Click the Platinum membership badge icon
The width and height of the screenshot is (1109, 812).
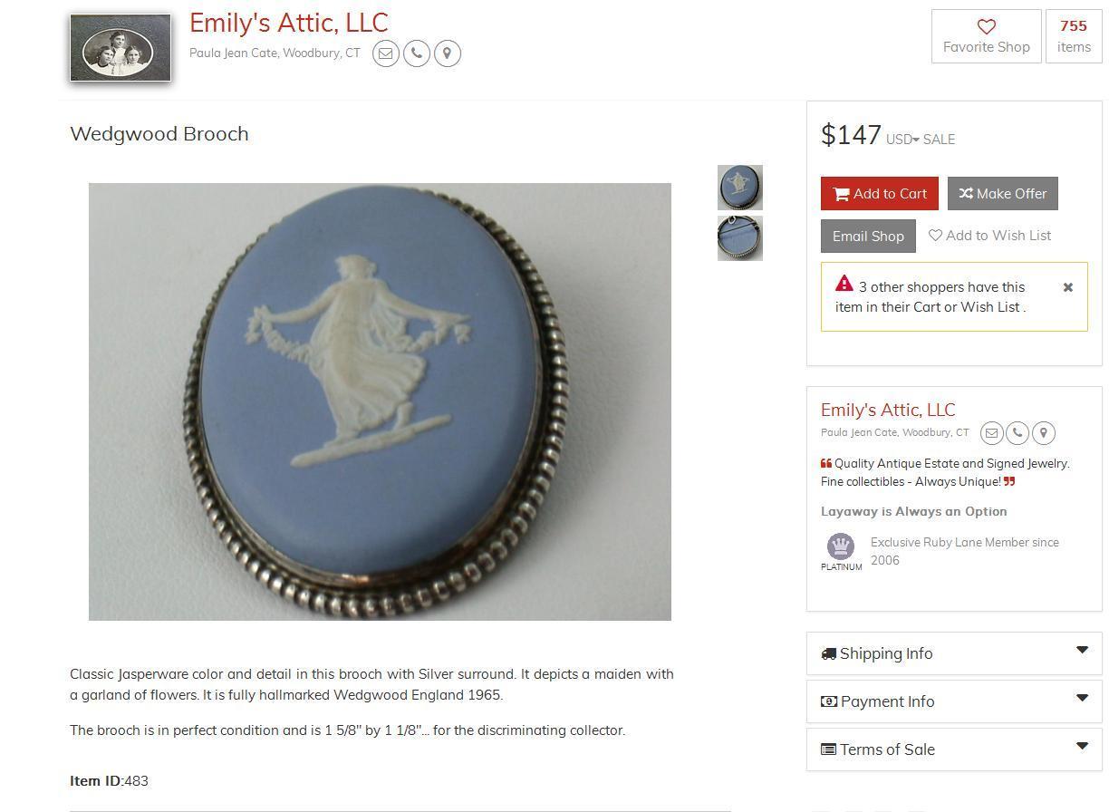[x=841, y=546]
